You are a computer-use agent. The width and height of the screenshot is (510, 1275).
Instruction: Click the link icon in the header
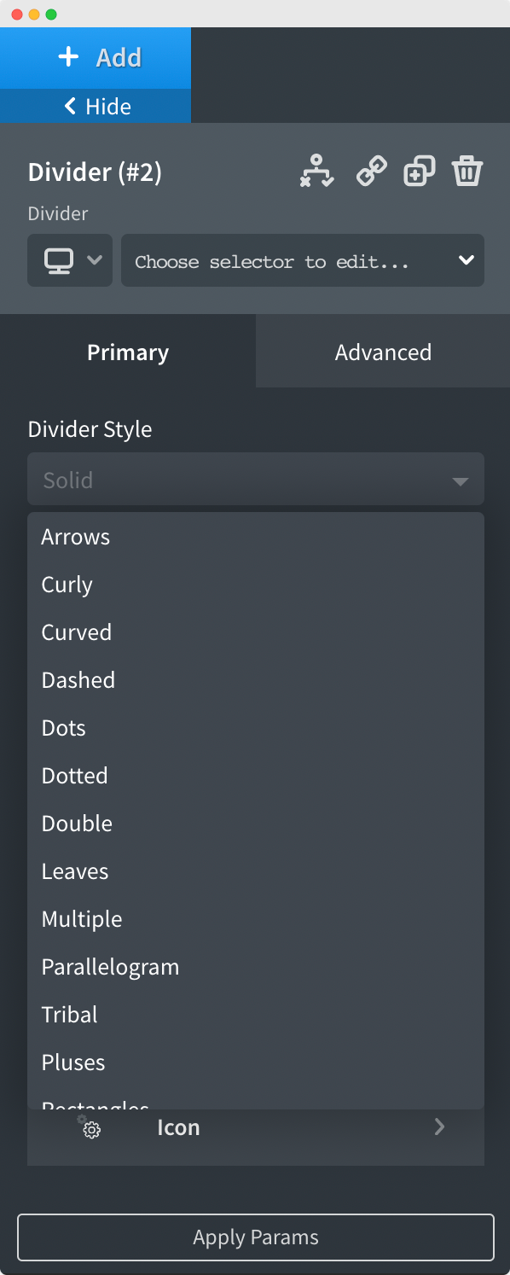(x=370, y=171)
